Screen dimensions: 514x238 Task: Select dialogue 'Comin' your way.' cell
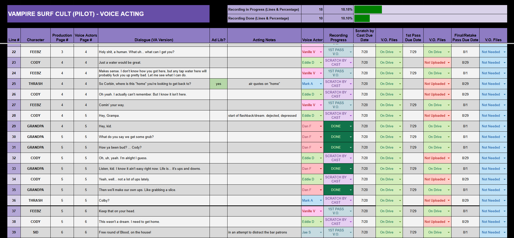(x=154, y=105)
